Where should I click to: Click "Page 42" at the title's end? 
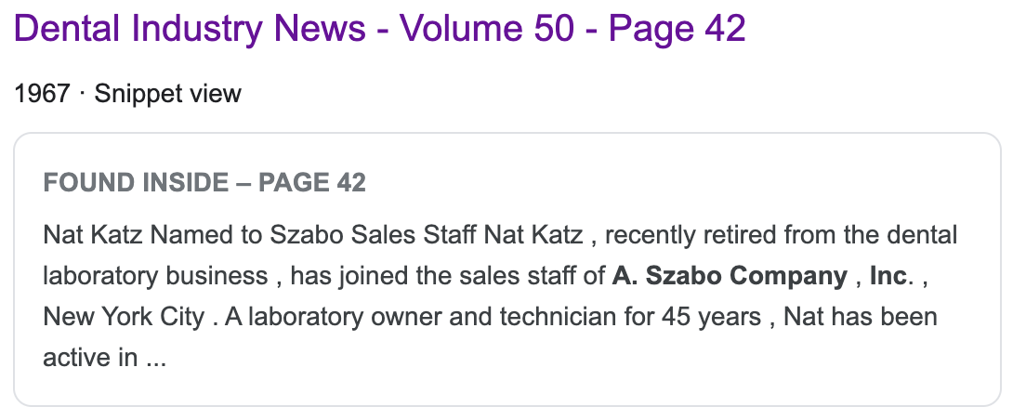(677, 30)
